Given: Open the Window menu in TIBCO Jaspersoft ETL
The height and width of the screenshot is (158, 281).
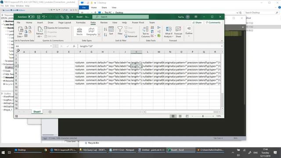Looking at the screenshot, I should point(20,6).
